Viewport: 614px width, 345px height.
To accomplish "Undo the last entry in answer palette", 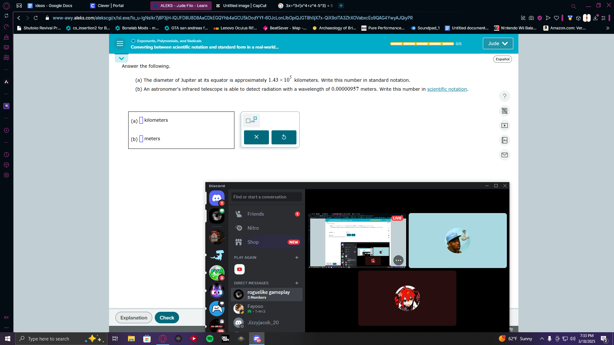I will point(284,137).
